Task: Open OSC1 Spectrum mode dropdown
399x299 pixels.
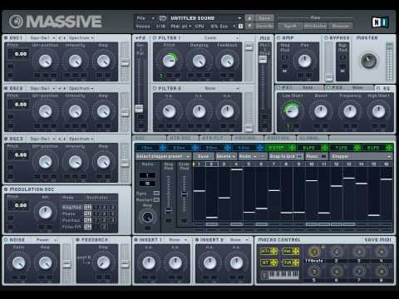Action: (81, 38)
